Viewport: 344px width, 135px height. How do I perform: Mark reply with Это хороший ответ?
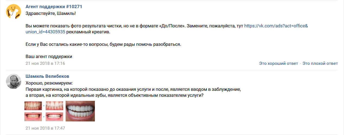coord(278,63)
